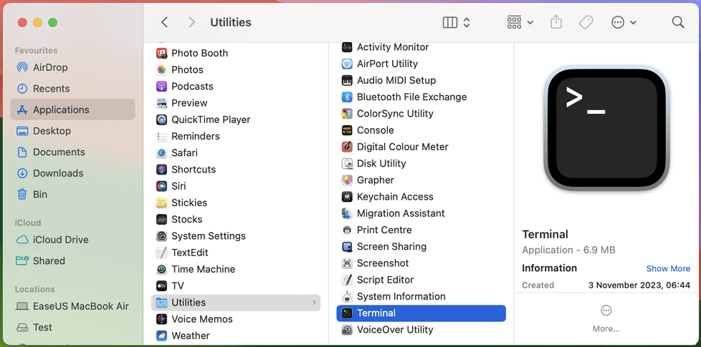Select Keychain Access icon

point(347,197)
